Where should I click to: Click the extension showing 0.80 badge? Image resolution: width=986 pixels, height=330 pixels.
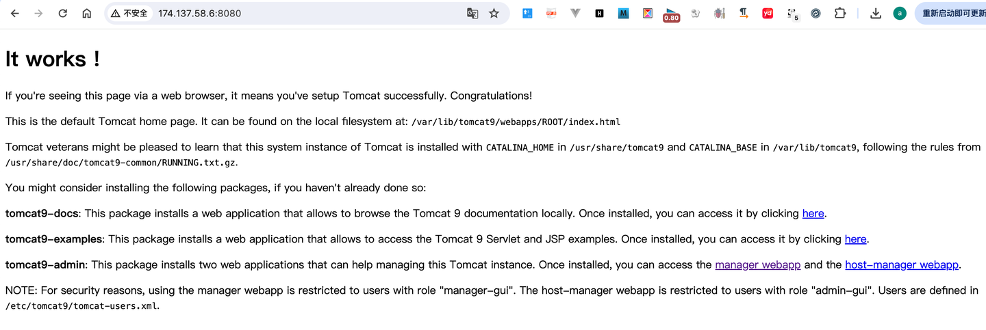click(x=671, y=14)
